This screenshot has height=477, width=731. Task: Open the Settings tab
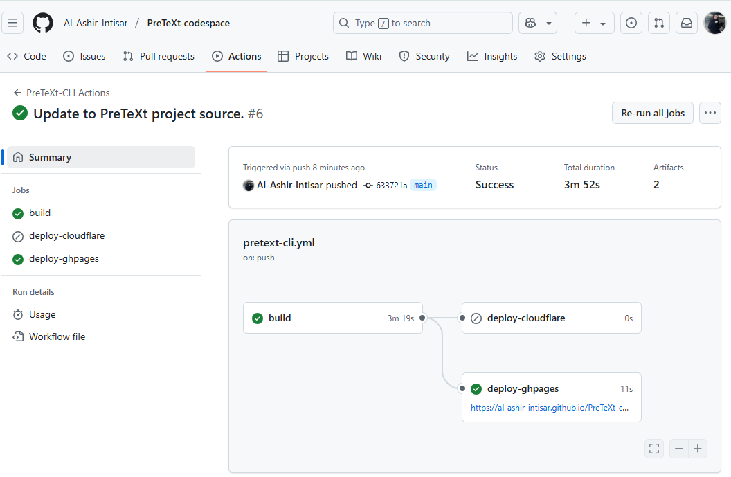(x=561, y=56)
